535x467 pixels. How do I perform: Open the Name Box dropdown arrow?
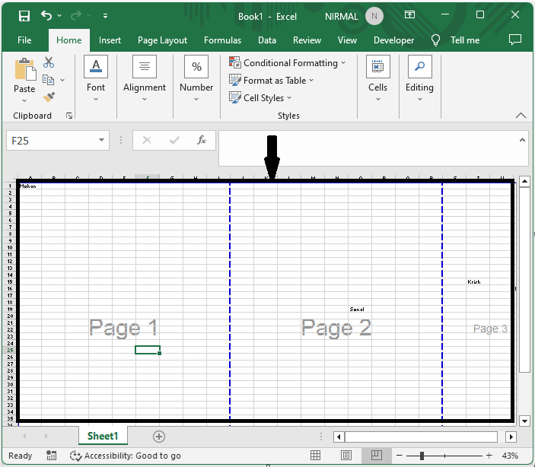click(x=103, y=141)
